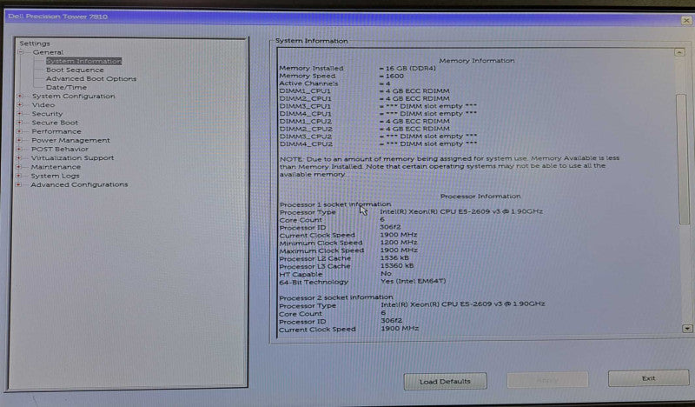Expand the Power Management node
The width and height of the screenshot is (695, 407).
(19, 140)
